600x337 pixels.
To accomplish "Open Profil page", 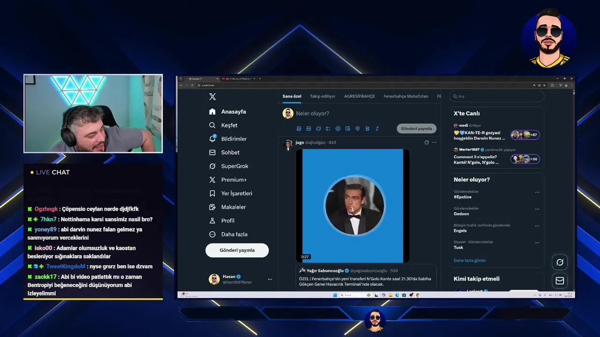I will pyautogui.click(x=222, y=220).
